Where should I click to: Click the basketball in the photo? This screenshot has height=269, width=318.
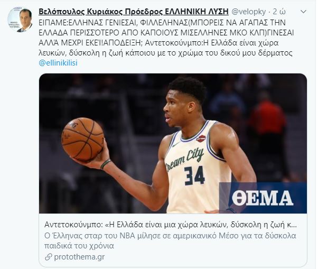(x=82, y=140)
